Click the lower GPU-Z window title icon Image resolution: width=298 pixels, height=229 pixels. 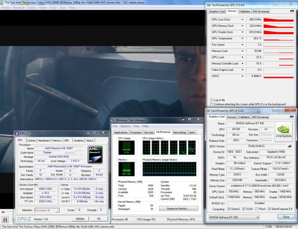coord(209,111)
